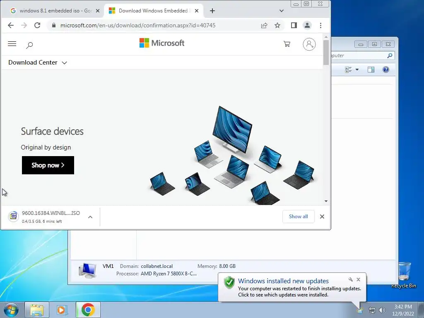Click the Microsoft site search magnifier
The width and height of the screenshot is (424, 318).
tap(29, 45)
